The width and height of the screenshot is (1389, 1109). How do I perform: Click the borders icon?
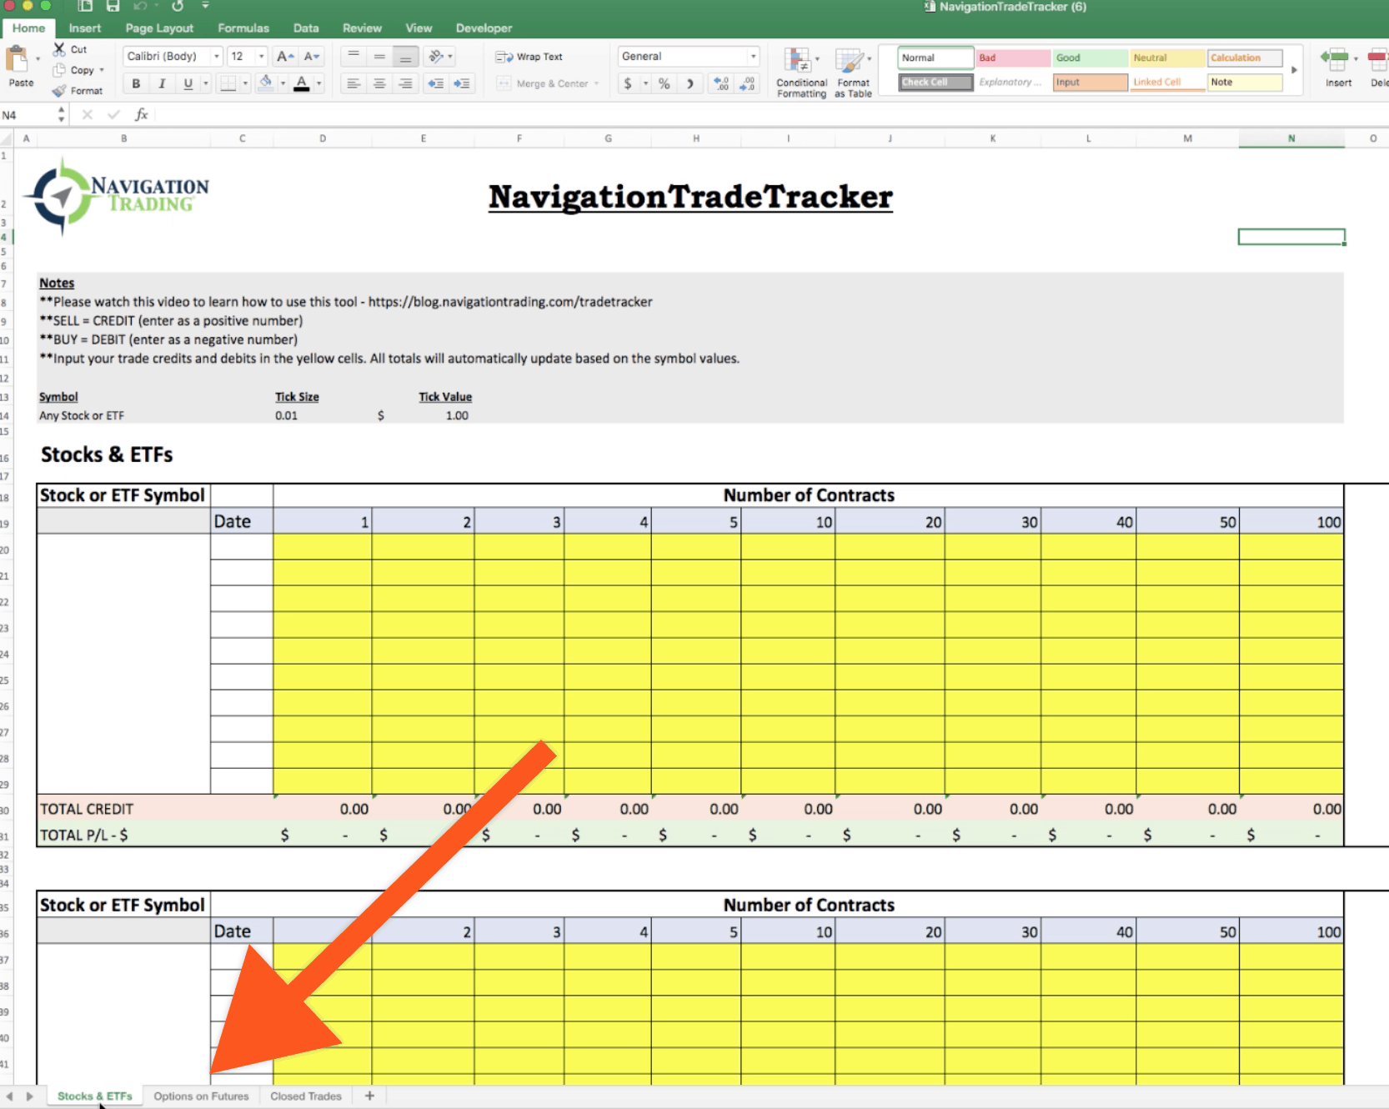(228, 83)
